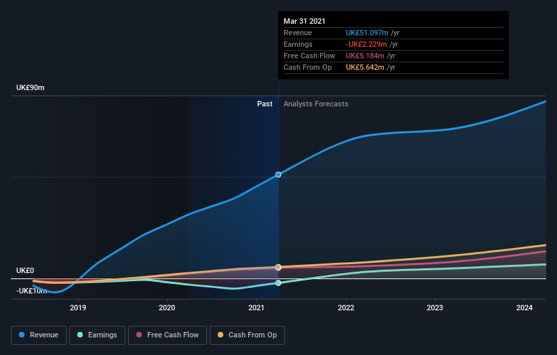The height and width of the screenshot is (355, 557).
Task: Click the 2022 x-axis label
Action: point(346,308)
